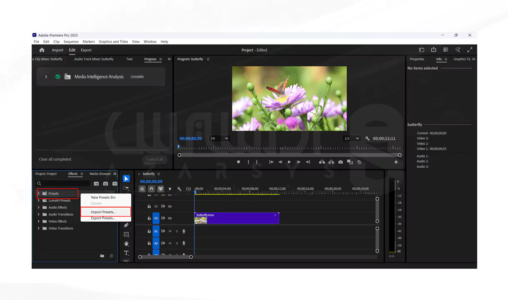Solo audio track A1
This screenshot has width=508, height=300.
[x=177, y=231]
